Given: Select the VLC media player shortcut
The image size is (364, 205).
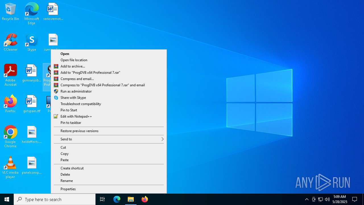Looking at the screenshot, I should point(11,167).
